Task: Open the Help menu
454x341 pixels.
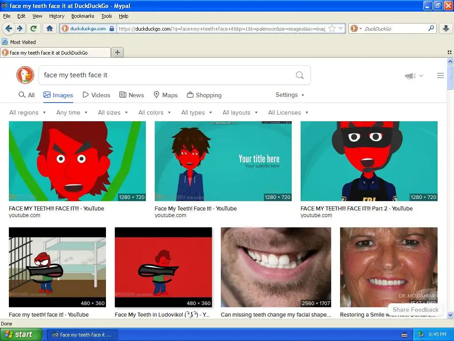Action: (123, 16)
